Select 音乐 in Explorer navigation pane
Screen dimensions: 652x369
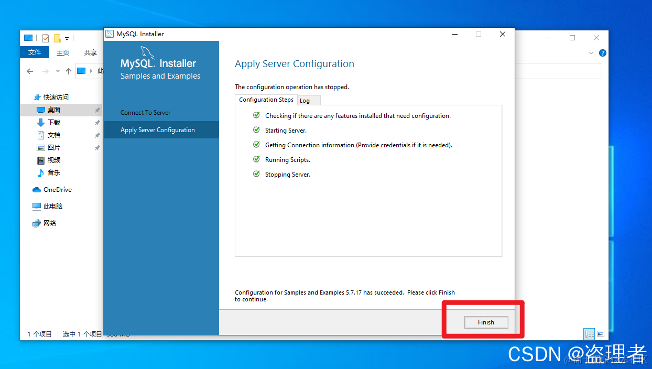[54, 173]
